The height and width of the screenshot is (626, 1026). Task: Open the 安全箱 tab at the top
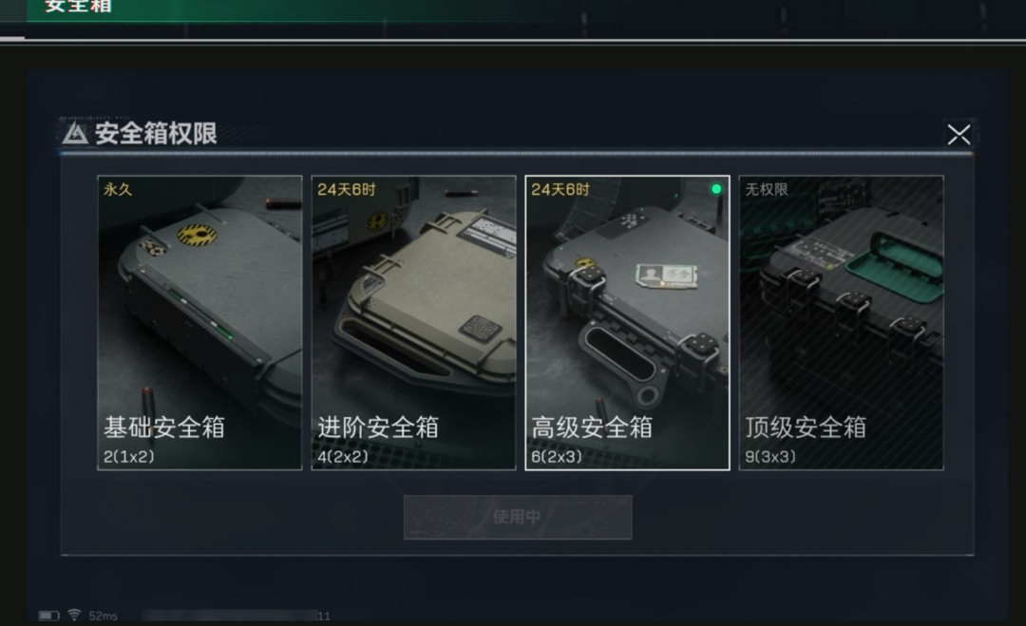coord(79,7)
